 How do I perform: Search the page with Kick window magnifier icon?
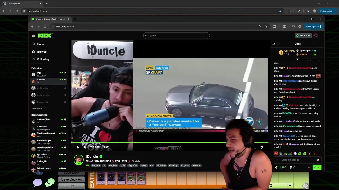260,26
